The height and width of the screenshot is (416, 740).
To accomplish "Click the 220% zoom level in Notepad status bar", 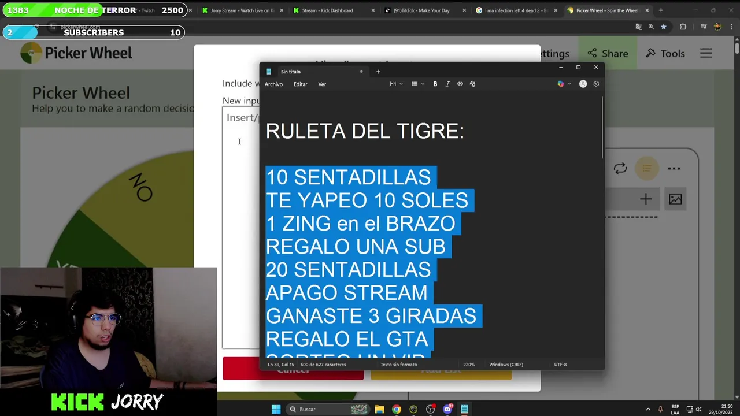I will (x=469, y=365).
